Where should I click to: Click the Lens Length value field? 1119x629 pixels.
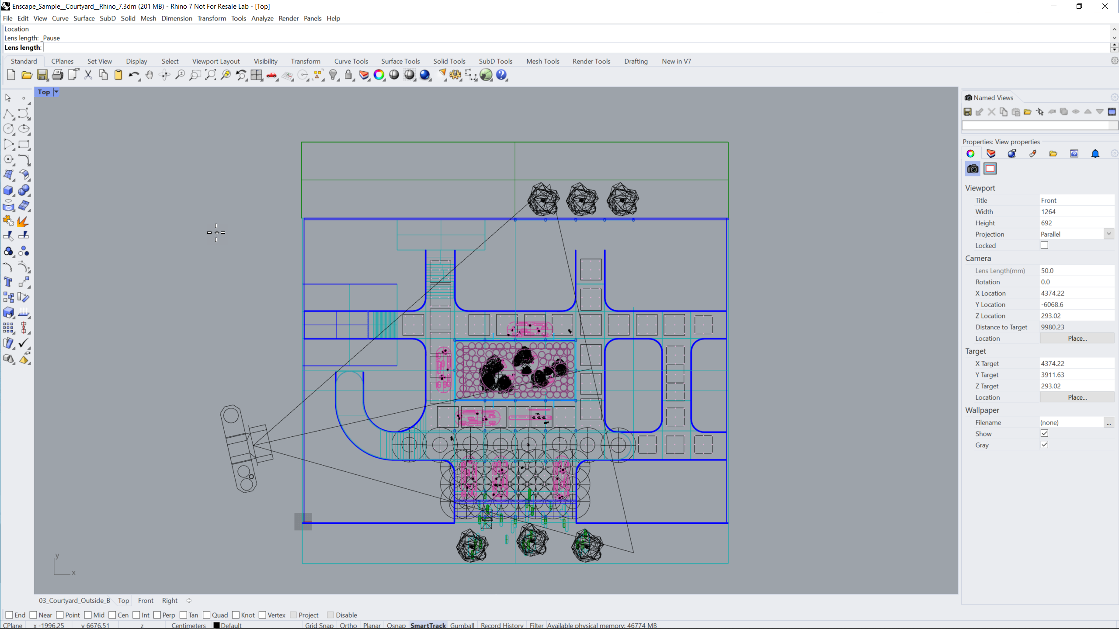(x=1077, y=270)
